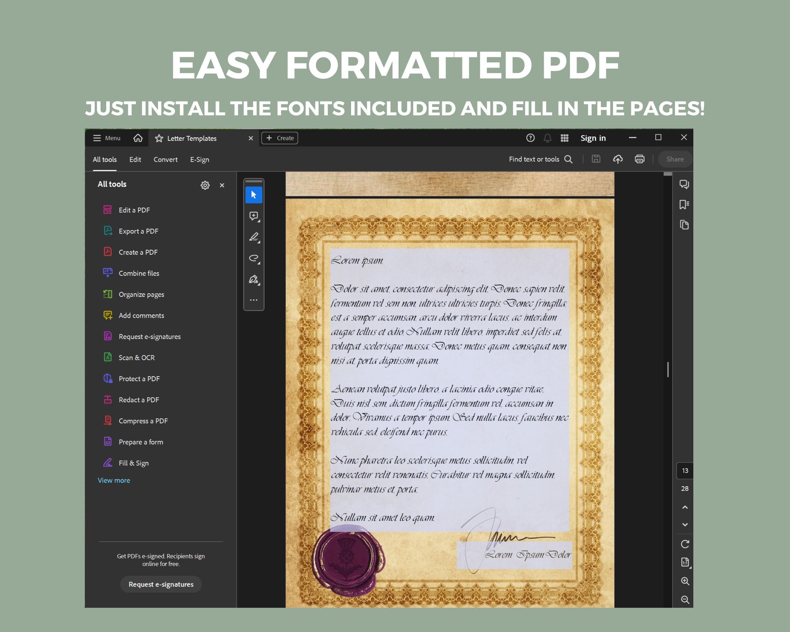Screen dimensions: 790x632
Task: Switch to the E-Sign tab
Action: (199, 160)
